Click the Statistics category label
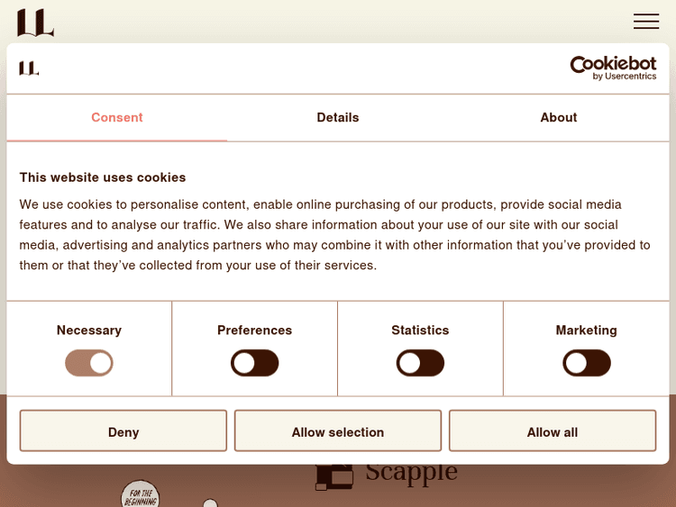 (x=420, y=330)
